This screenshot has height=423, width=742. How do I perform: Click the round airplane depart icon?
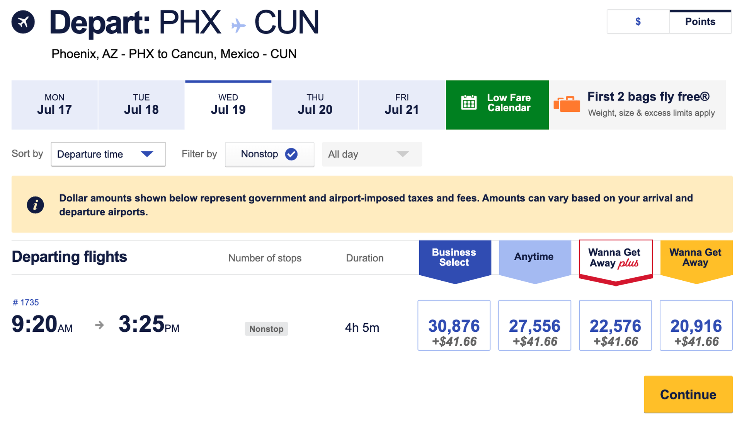[x=23, y=22]
